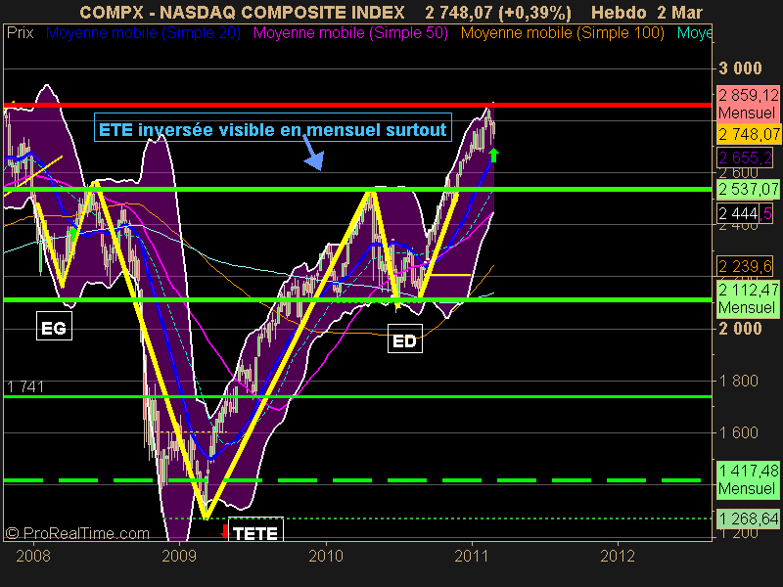Screen dimensions: 783x587
Task: Click the 'ED' shoulder annotation box
Action: (x=404, y=339)
